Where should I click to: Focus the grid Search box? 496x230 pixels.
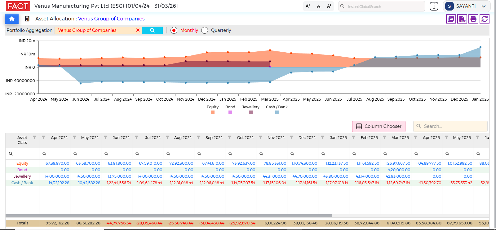pos(450,126)
